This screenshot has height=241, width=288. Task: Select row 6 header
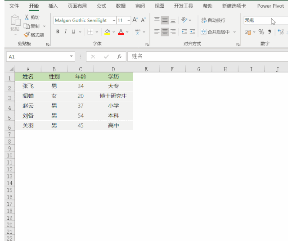pyautogui.click(x=9, y=126)
